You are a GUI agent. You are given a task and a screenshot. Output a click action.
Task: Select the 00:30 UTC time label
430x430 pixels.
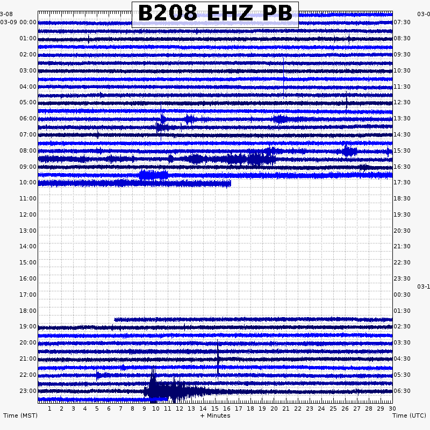[402, 295]
